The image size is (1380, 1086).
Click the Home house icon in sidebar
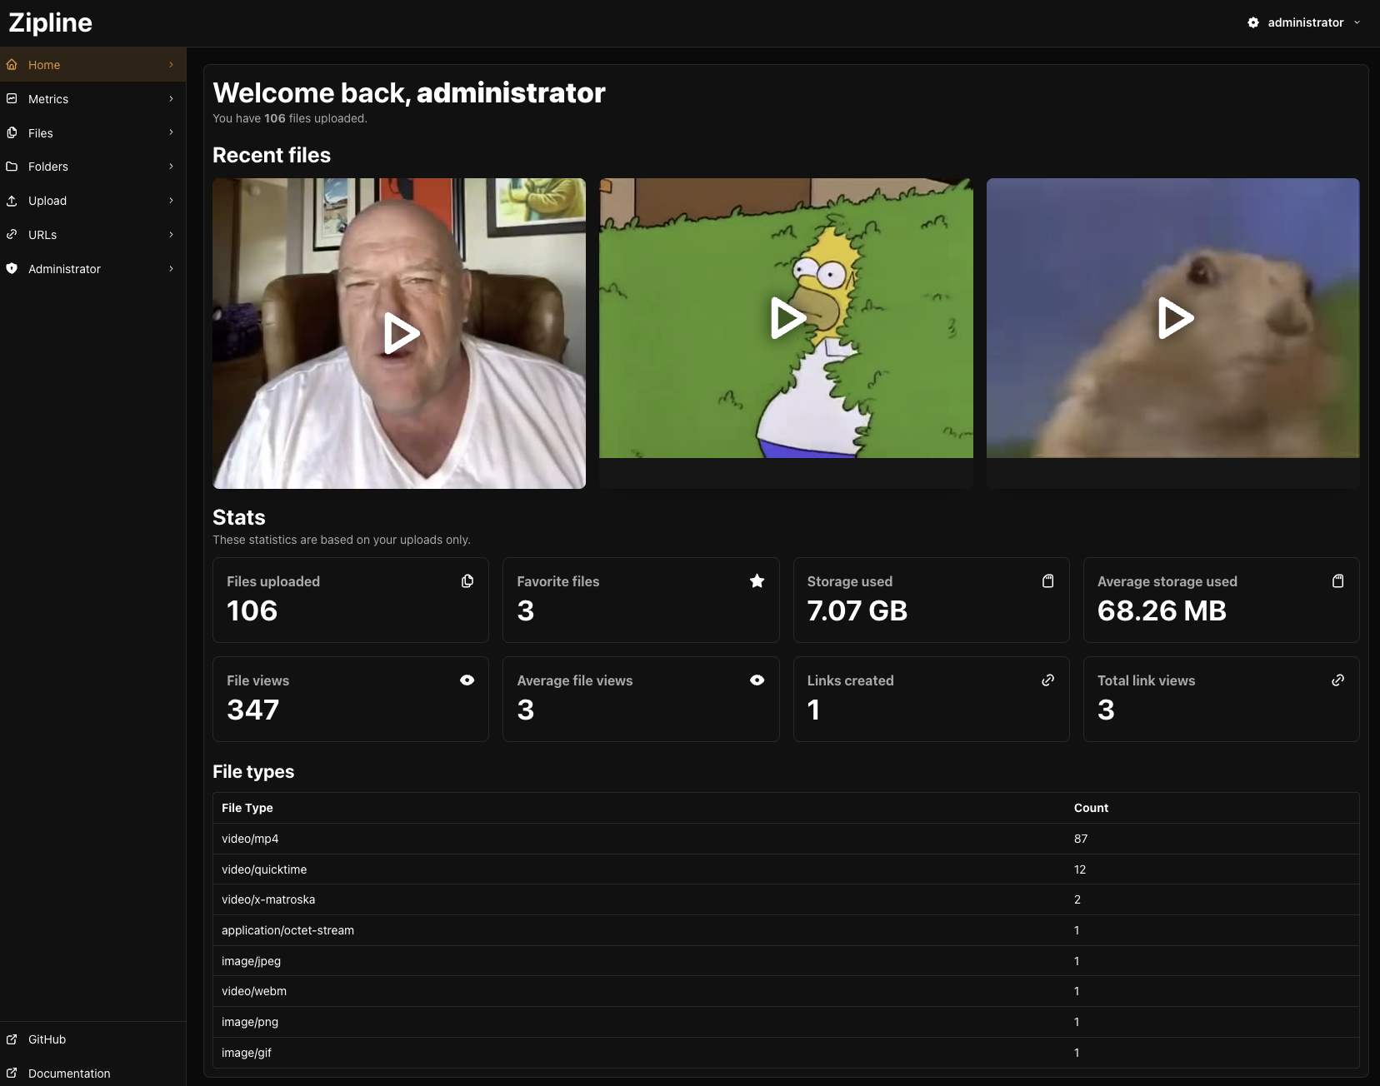(x=12, y=65)
